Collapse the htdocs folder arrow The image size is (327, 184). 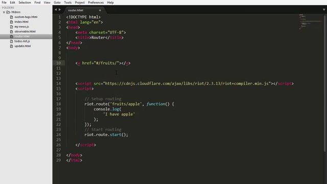click(4, 12)
